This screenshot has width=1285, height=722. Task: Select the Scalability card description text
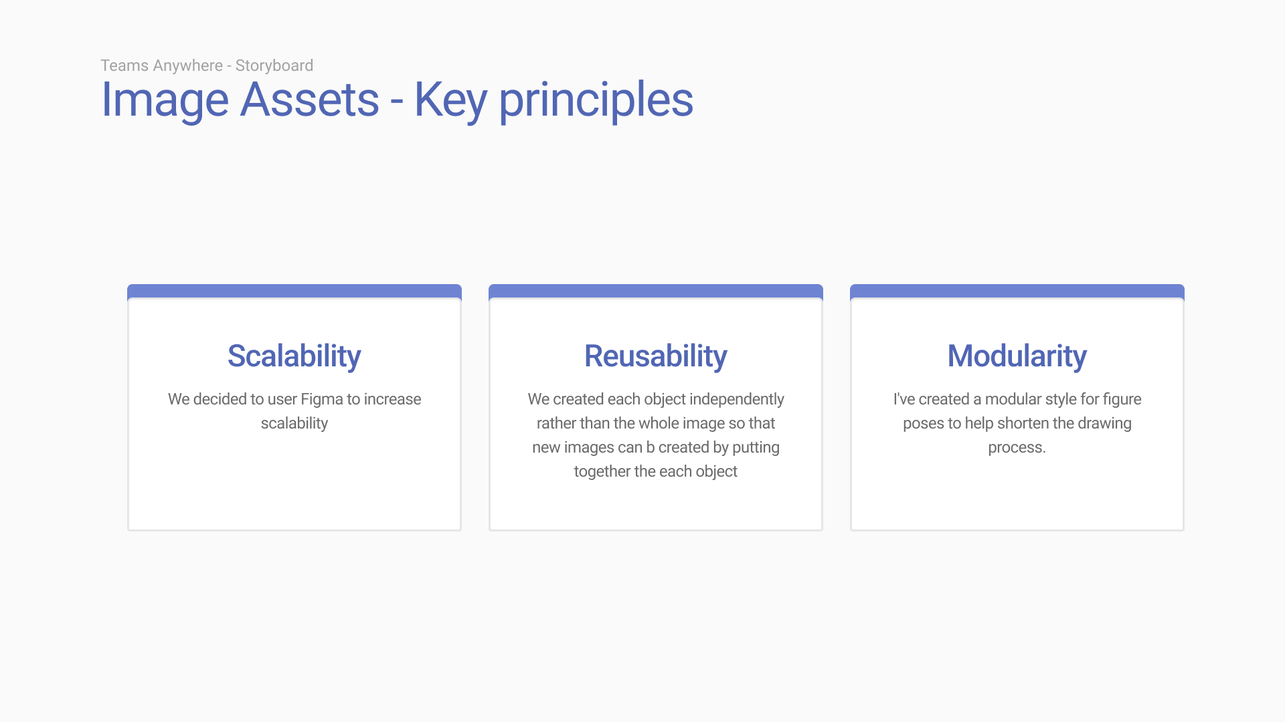[294, 411]
